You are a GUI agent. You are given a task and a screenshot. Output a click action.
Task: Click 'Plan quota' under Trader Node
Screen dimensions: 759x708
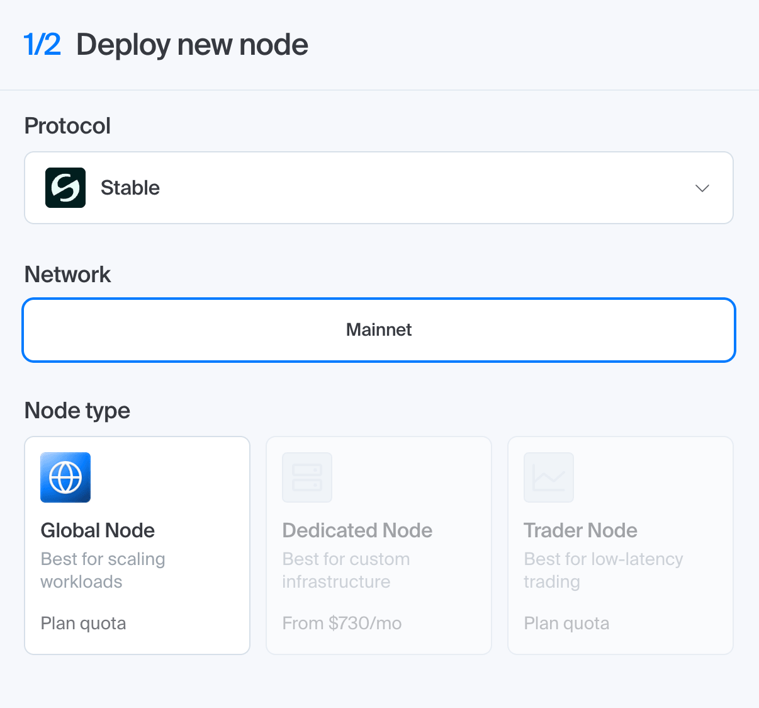point(567,624)
